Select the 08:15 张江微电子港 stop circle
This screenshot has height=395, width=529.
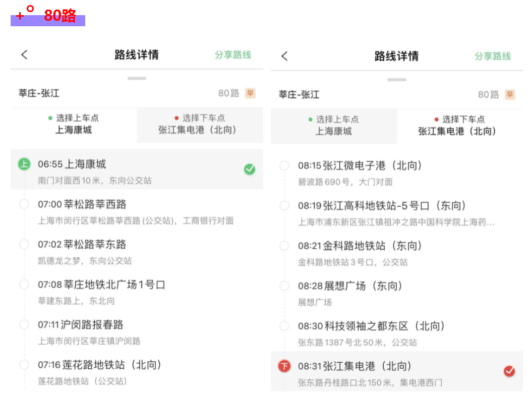click(x=284, y=165)
